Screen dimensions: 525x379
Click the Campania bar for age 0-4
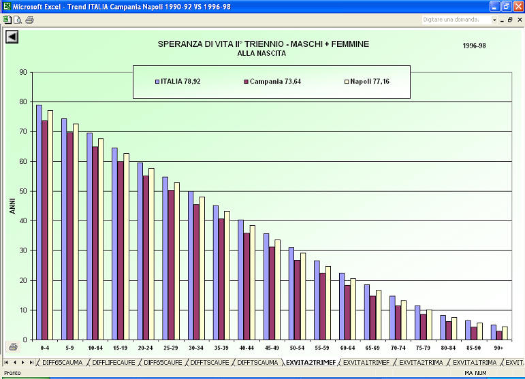click(44, 231)
